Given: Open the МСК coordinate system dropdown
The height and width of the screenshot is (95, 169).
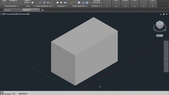Looking at the screenshot, I should point(159,35).
